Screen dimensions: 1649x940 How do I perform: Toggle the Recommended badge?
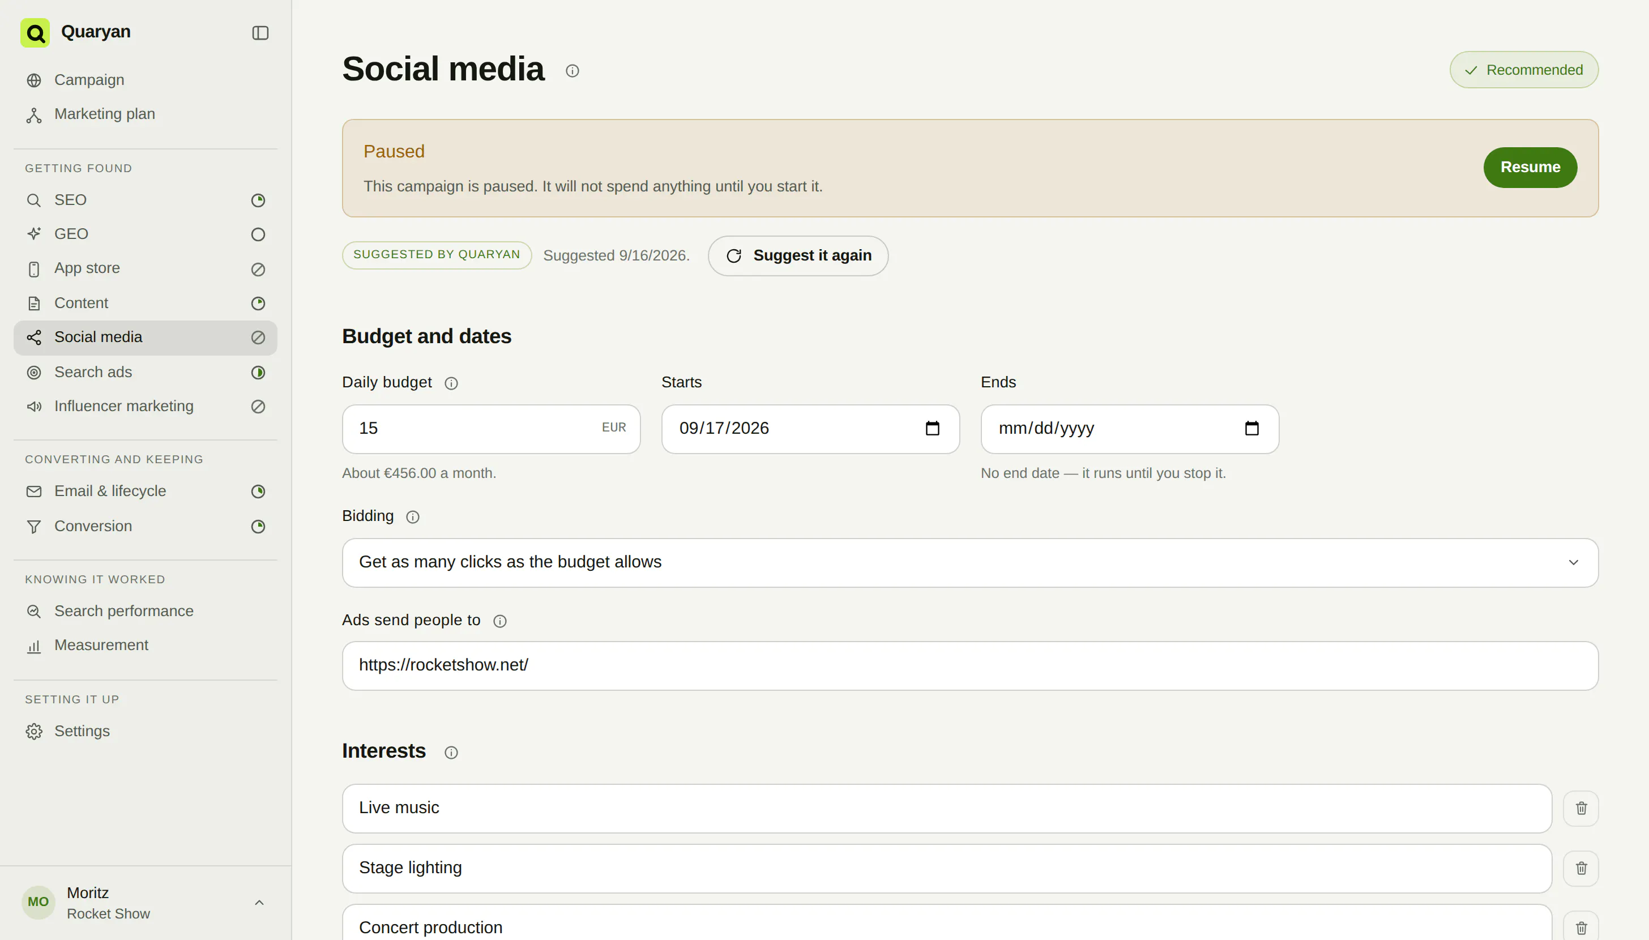pyautogui.click(x=1524, y=70)
